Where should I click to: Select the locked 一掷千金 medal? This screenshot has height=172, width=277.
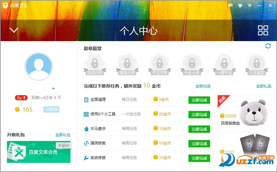pyautogui.click(x=224, y=64)
